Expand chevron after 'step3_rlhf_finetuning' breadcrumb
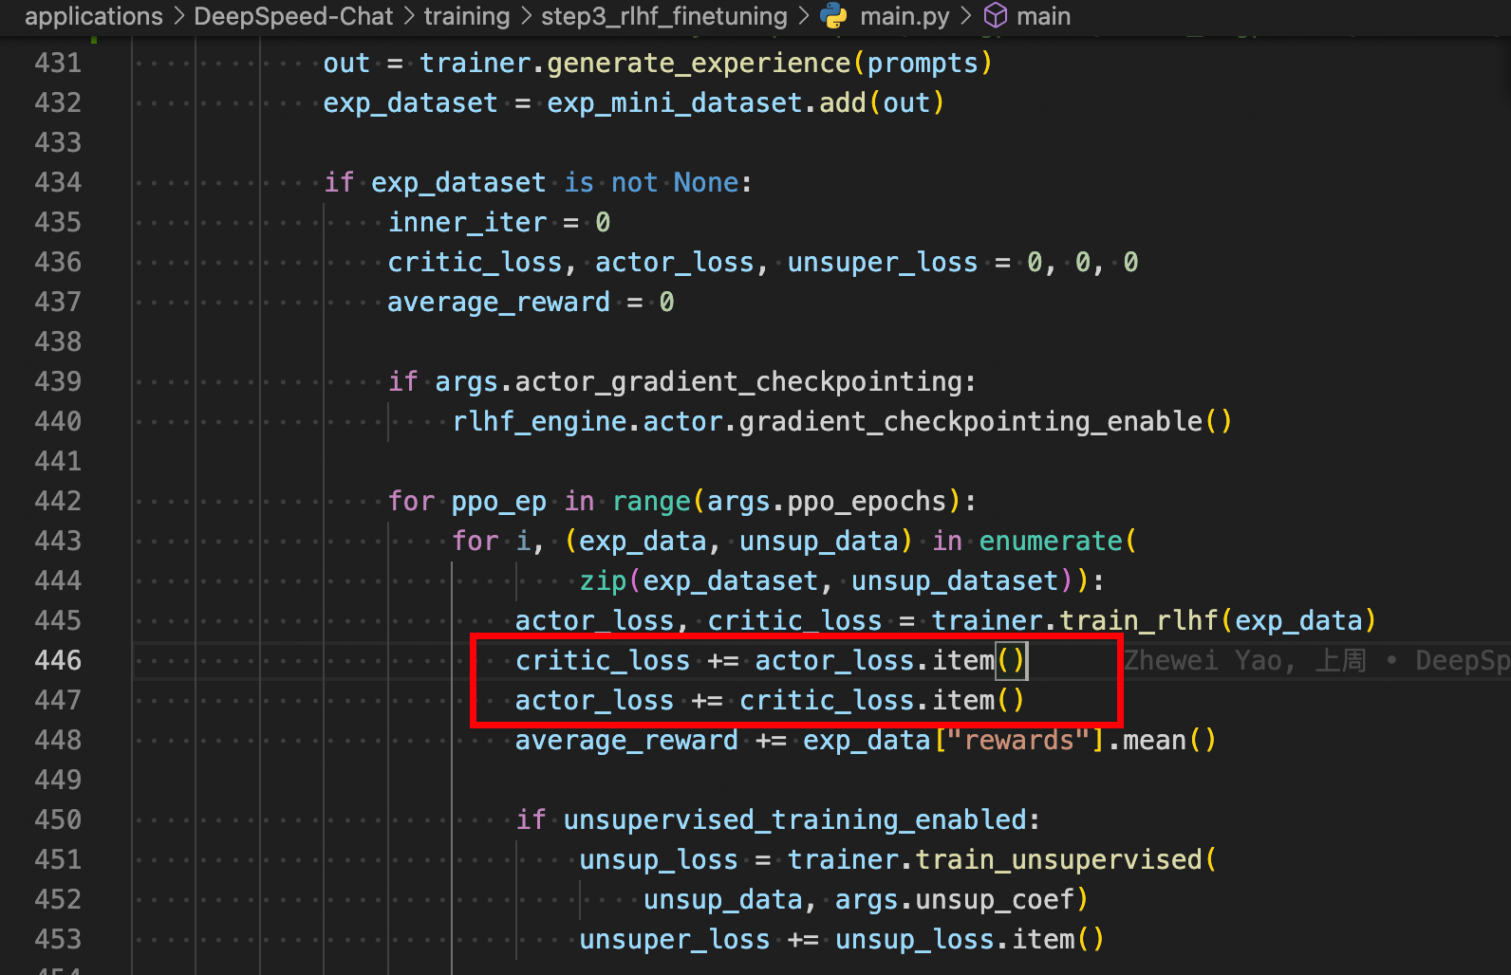The image size is (1511, 975). (x=803, y=16)
